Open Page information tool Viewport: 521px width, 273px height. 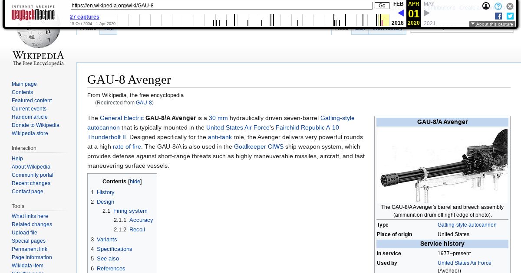(32, 257)
